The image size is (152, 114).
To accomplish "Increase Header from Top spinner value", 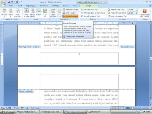I will 136,9.
